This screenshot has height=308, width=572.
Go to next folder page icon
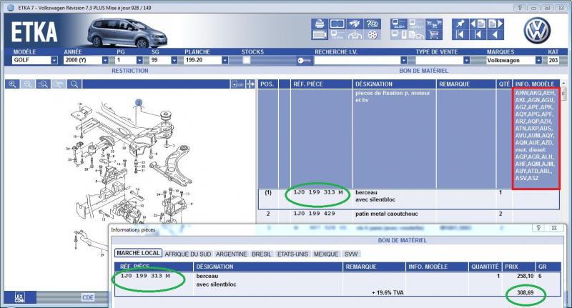[x=495, y=24]
